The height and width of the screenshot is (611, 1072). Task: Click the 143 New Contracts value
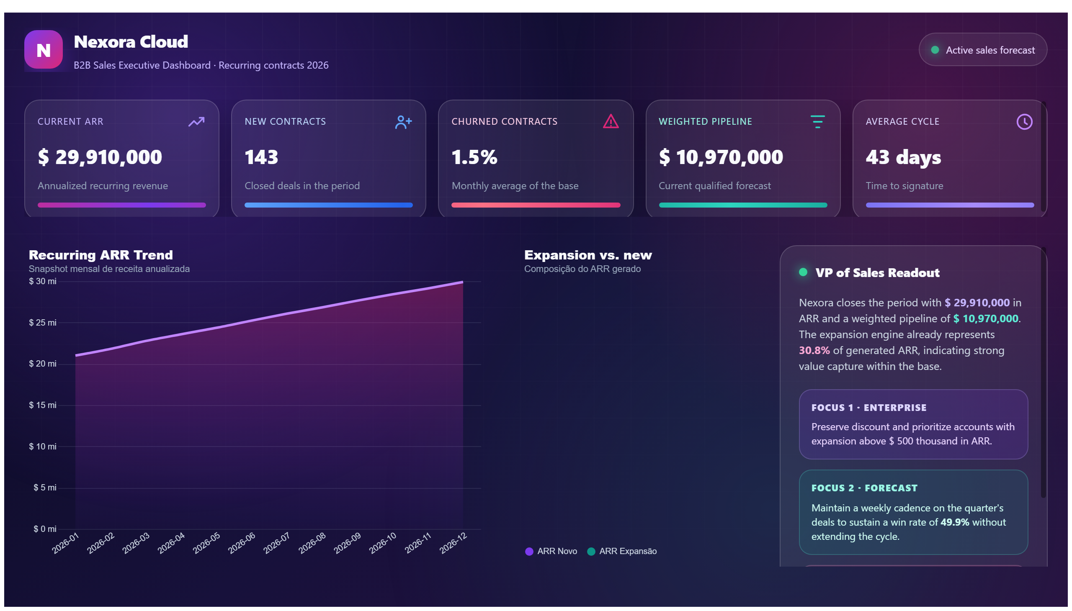tap(261, 157)
